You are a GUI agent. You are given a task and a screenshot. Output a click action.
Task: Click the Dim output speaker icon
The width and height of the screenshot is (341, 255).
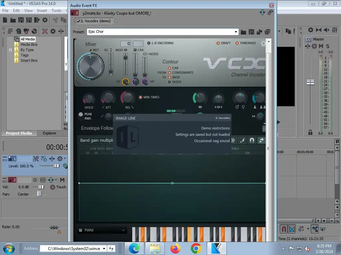pos(326,30)
